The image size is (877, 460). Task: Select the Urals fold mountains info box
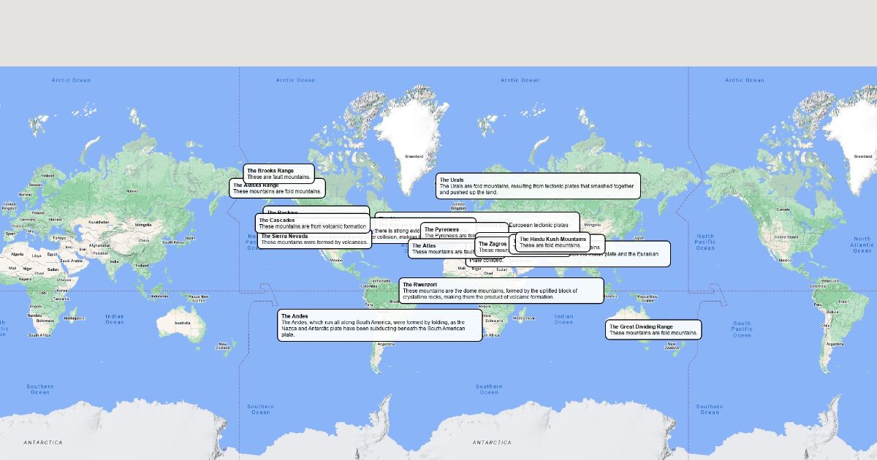point(537,185)
